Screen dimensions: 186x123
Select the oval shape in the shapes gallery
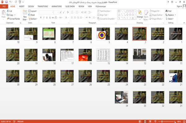coord(130,11)
